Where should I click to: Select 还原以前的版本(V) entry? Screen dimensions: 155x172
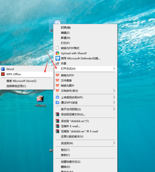pyautogui.click(x=85, y=136)
